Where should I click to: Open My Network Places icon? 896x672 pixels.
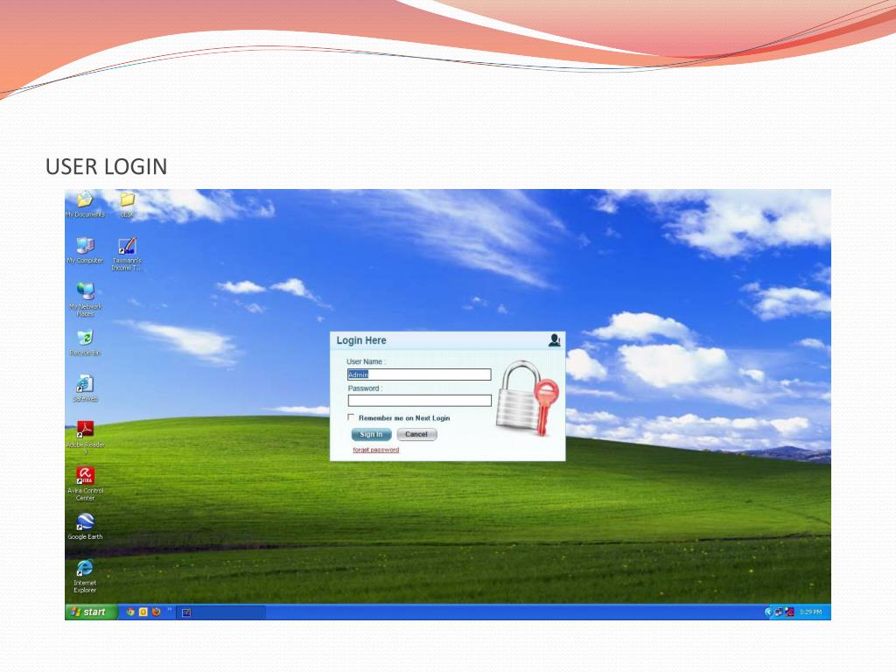tap(85, 299)
